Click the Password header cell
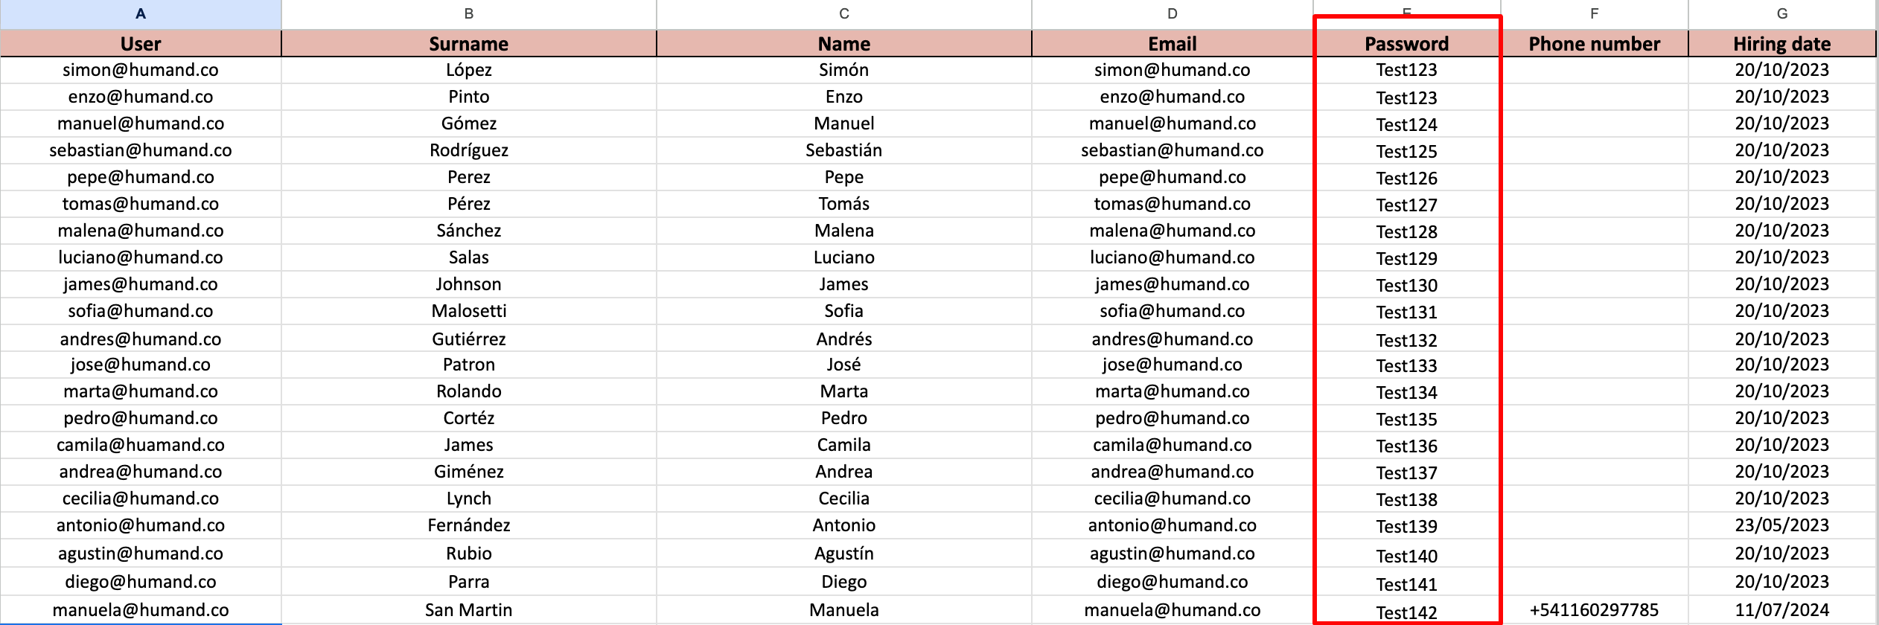This screenshot has height=625, width=1879. pyautogui.click(x=1406, y=44)
